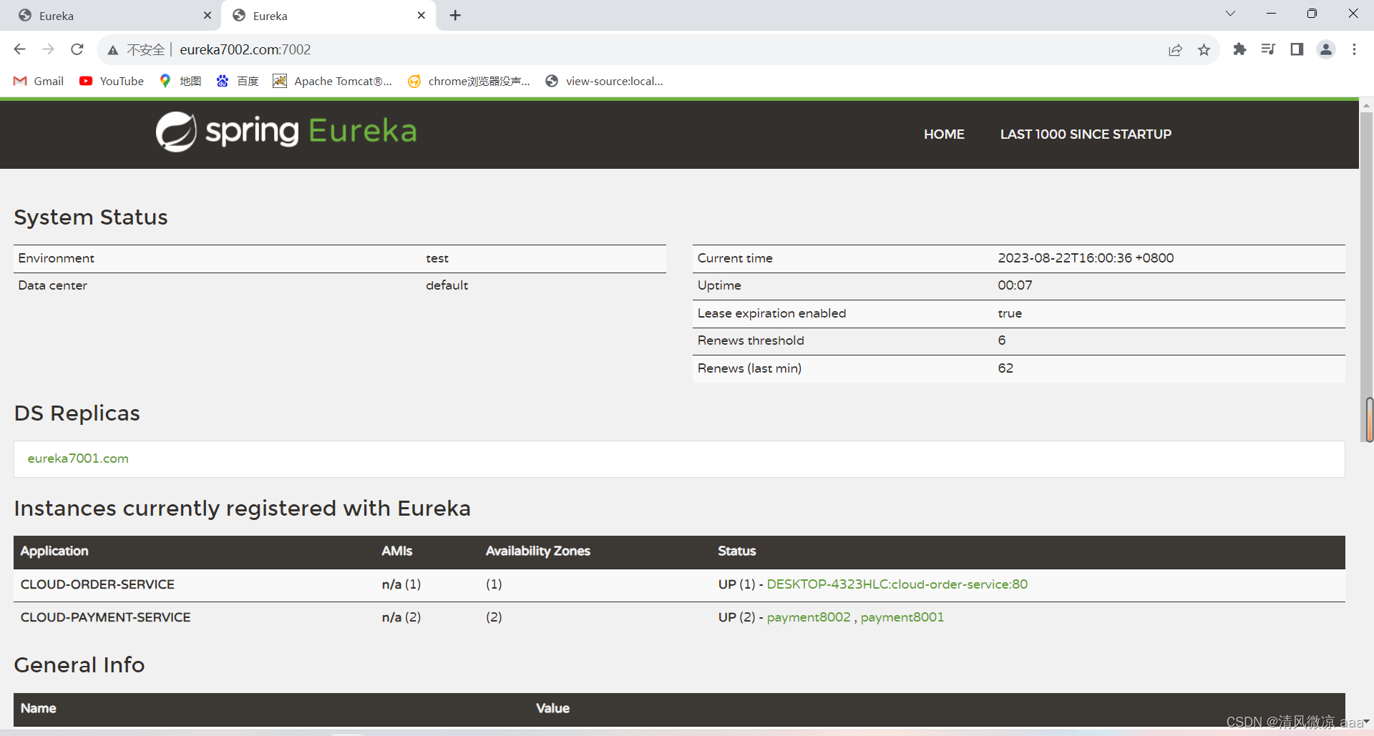Screen dimensions: 1374x736
Task: Click the browser forward arrow
Action: tap(48, 49)
